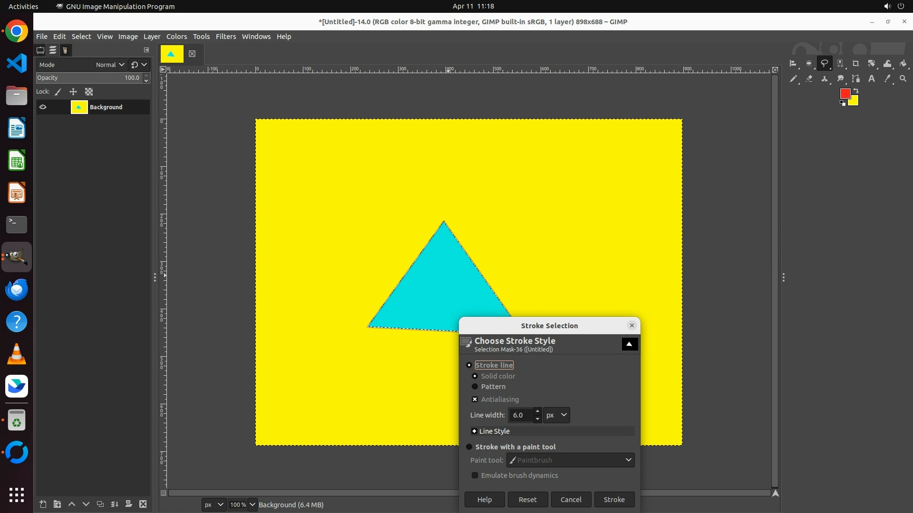
Task: Open the layer Mode Normal dropdown
Action: (110, 65)
